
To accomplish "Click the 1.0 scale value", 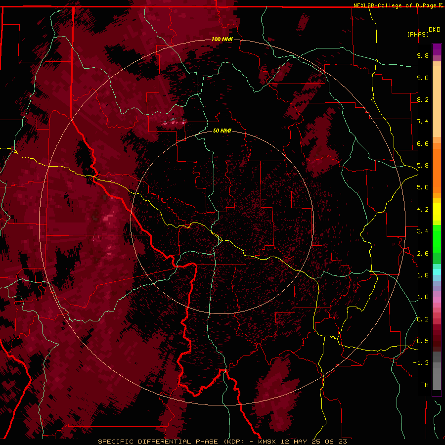I will pos(423,297).
